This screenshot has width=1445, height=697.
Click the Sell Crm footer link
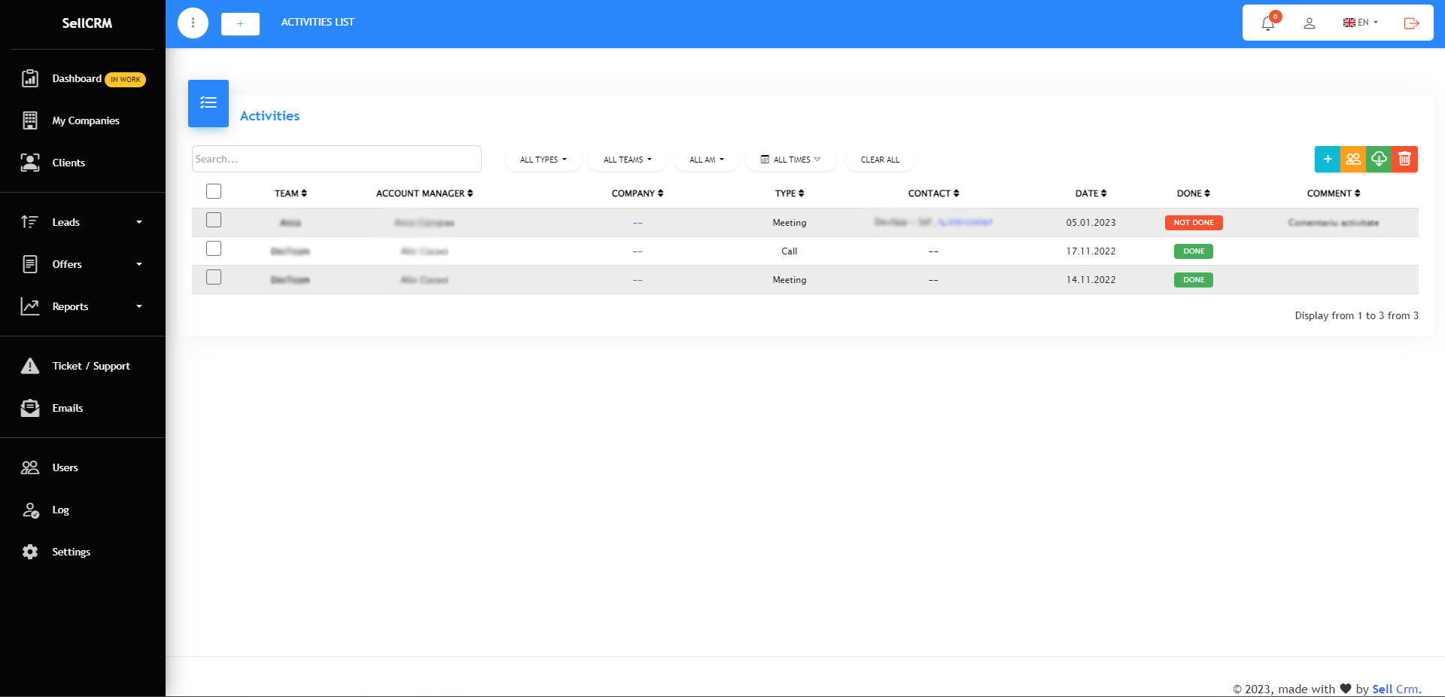(1395, 689)
